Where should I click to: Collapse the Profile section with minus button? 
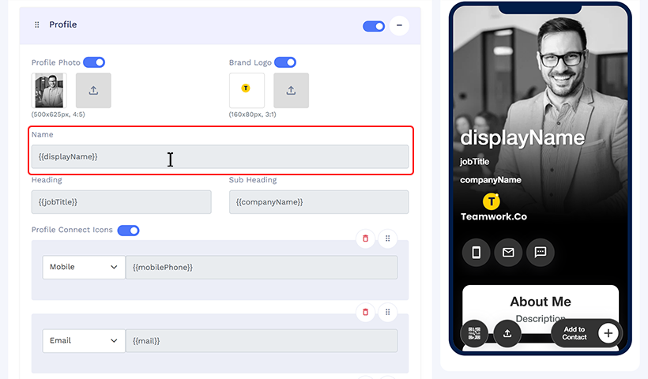tap(399, 25)
